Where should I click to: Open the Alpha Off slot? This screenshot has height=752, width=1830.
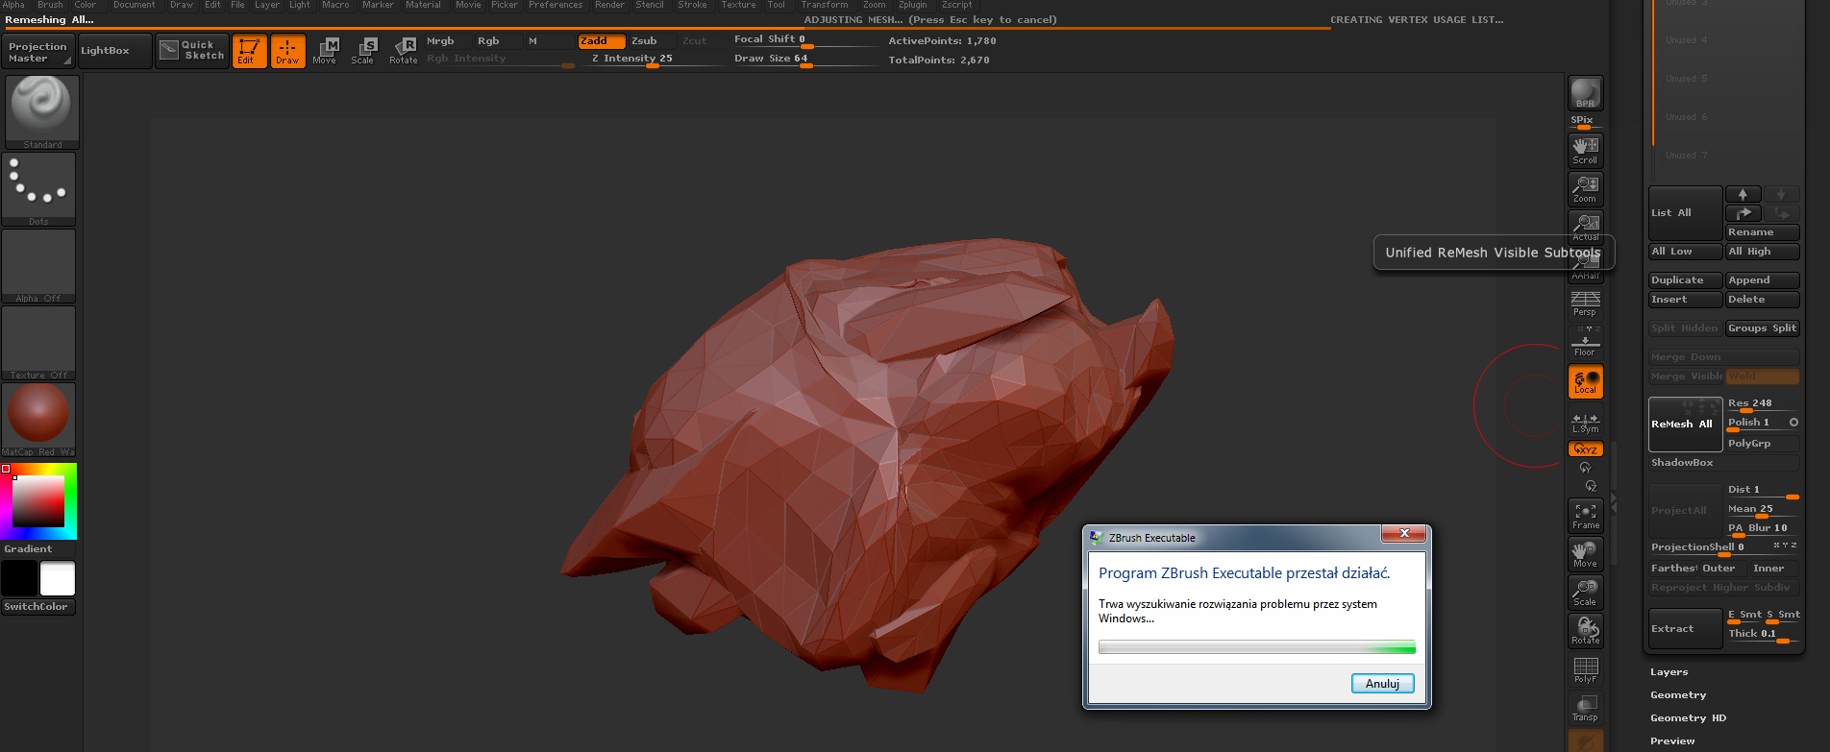point(38,266)
